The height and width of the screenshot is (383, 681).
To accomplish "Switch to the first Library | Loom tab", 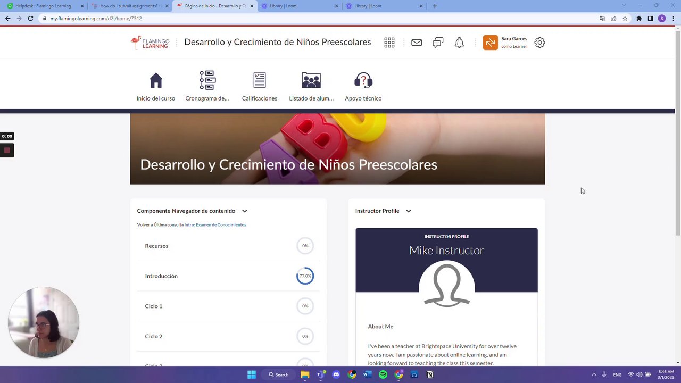I will click(300, 6).
